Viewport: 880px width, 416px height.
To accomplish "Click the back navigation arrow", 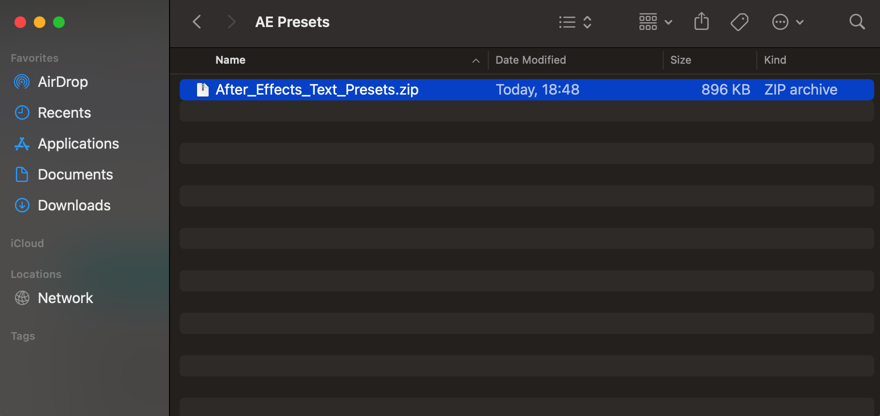I will pyautogui.click(x=197, y=22).
